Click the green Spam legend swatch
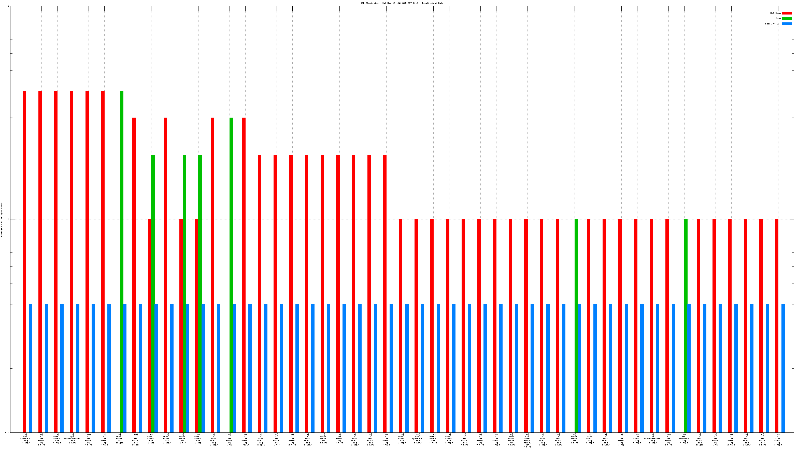This screenshot has height=449, width=798. [x=787, y=18]
